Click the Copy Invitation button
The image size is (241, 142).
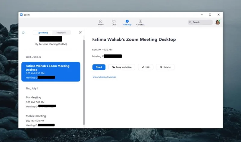click(122, 67)
